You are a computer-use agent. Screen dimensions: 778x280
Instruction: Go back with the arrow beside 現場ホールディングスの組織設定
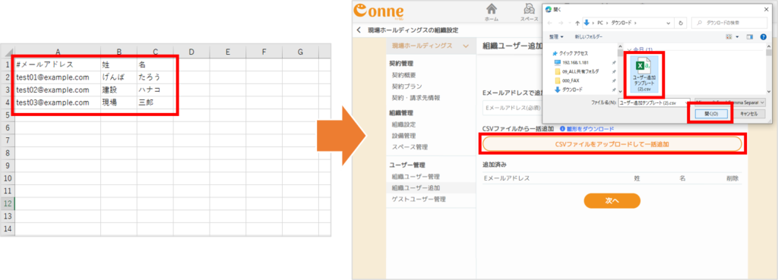tap(359, 30)
